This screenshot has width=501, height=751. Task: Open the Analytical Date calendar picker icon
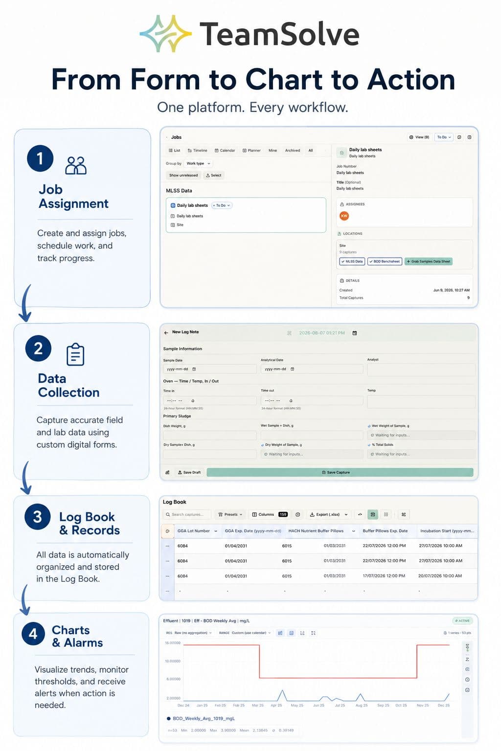pos(293,369)
